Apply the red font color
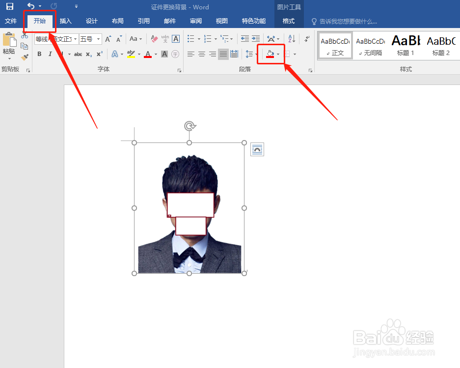Viewport: 460px width, 368px height. (x=148, y=54)
